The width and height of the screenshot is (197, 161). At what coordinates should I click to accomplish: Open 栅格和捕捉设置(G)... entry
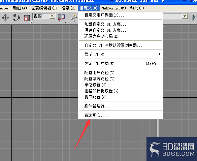click(x=121, y=91)
